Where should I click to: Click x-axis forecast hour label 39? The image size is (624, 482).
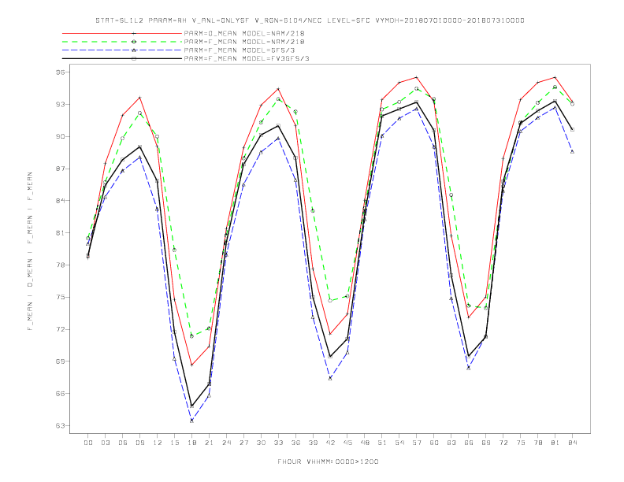click(x=313, y=443)
